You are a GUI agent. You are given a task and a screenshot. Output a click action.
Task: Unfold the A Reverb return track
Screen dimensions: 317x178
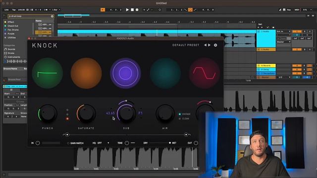[259, 66]
